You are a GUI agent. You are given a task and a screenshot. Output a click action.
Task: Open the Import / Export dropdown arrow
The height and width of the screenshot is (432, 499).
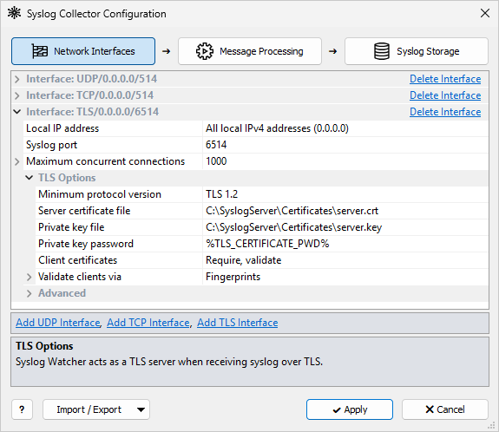(x=141, y=409)
